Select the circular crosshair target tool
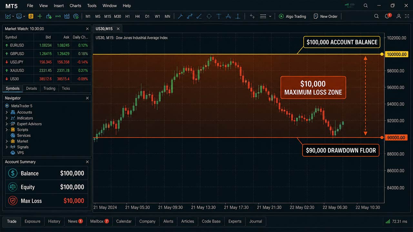Viewport: 413px width, 232px height. 209,16
